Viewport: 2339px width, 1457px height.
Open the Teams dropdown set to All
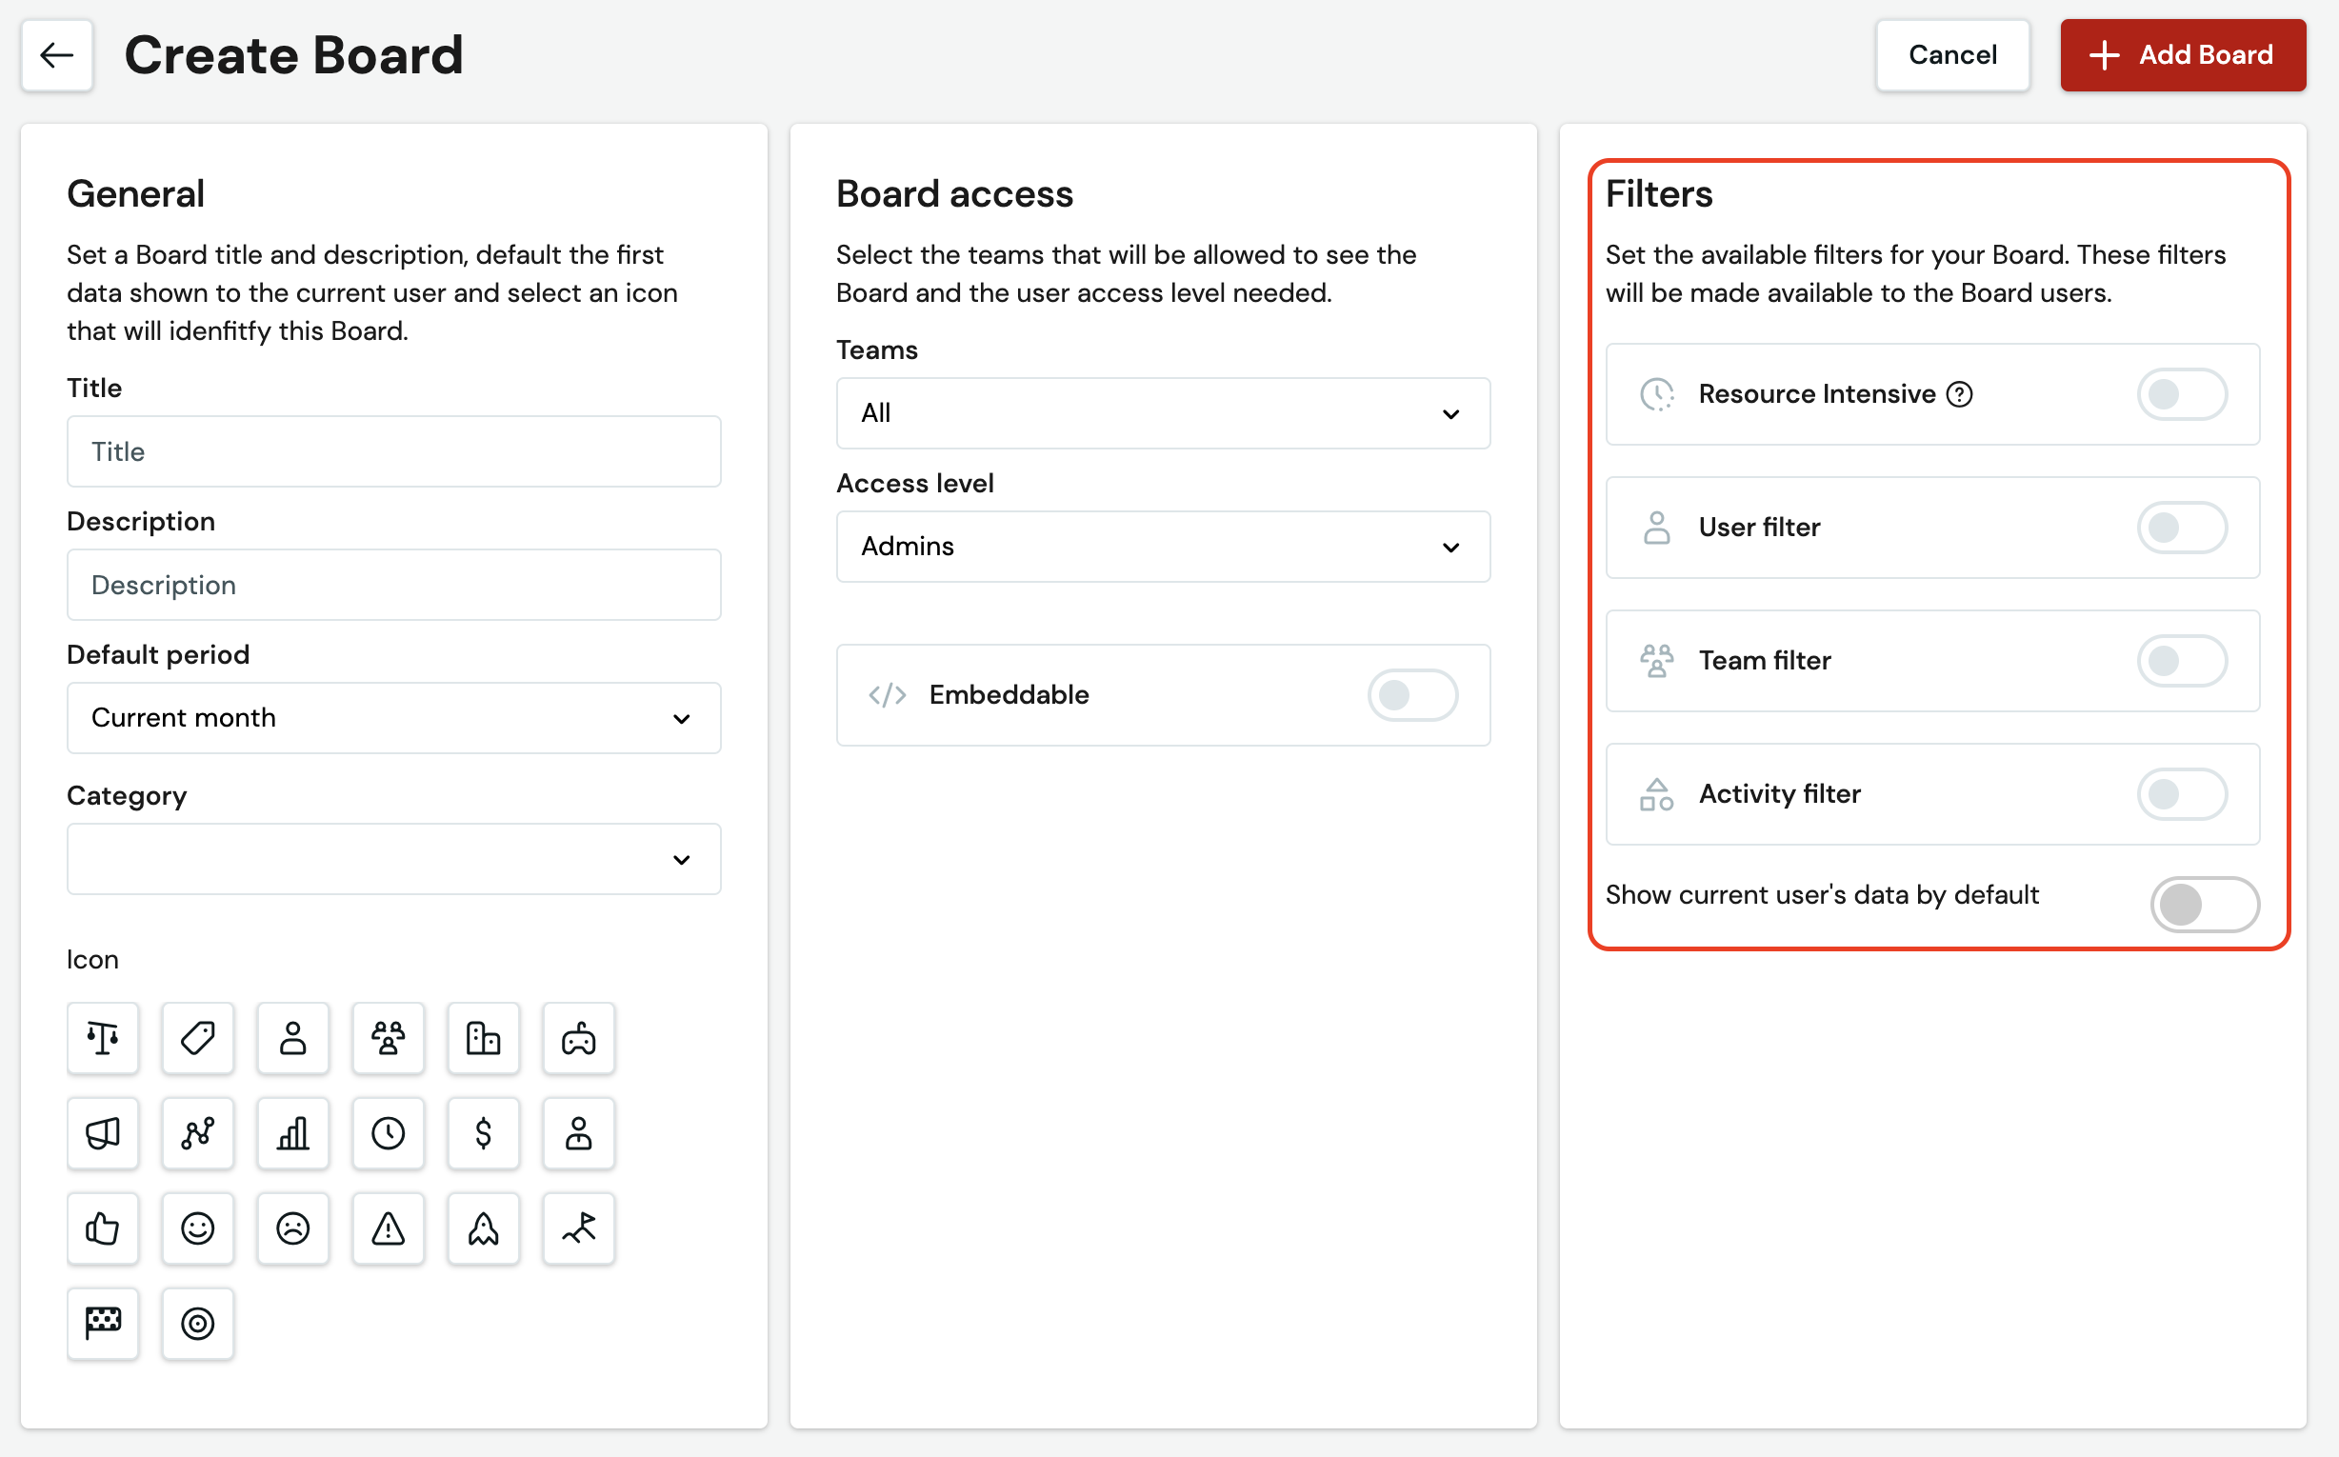pyautogui.click(x=1163, y=413)
